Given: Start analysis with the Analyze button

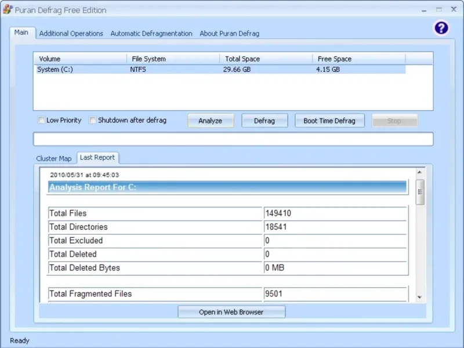Looking at the screenshot, I should [x=211, y=121].
